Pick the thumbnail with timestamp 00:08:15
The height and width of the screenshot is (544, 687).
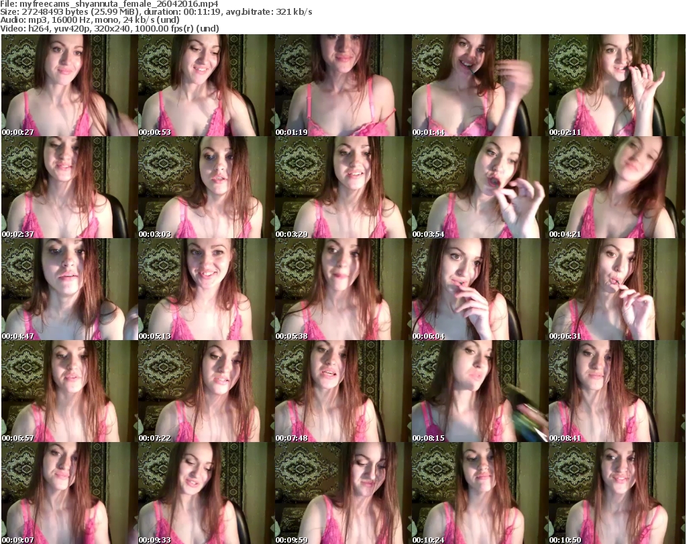[x=480, y=391]
